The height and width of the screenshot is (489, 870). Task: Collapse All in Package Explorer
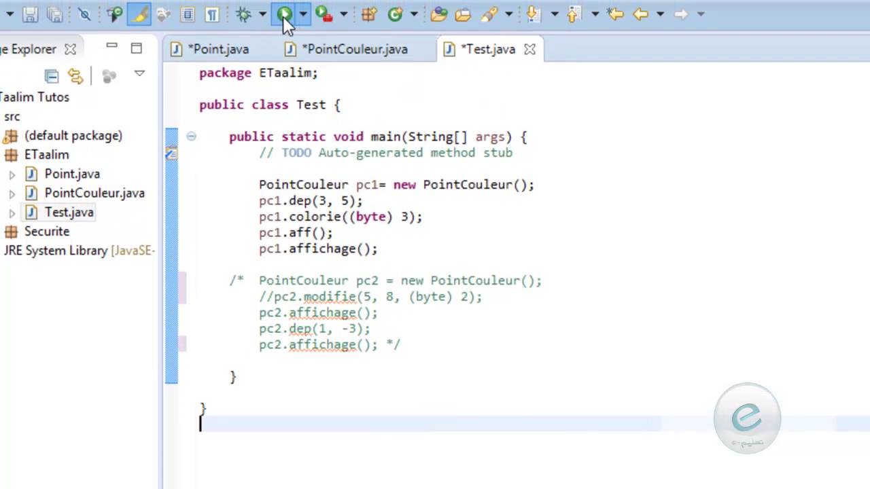(x=52, y=76)
